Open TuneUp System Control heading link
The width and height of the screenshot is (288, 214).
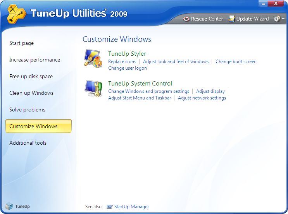(x=140, y=84)
